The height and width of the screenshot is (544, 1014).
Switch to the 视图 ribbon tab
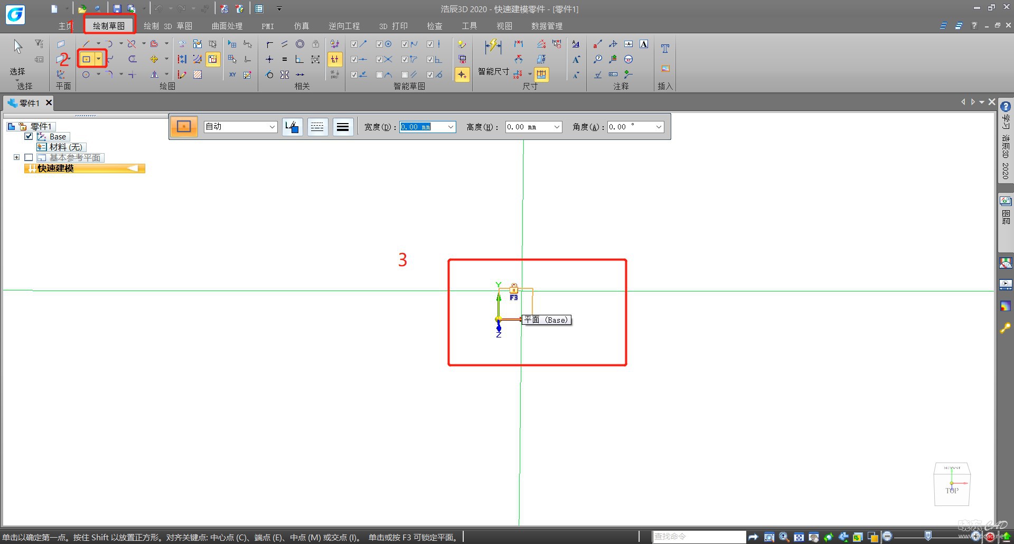[x=504, y=26]
